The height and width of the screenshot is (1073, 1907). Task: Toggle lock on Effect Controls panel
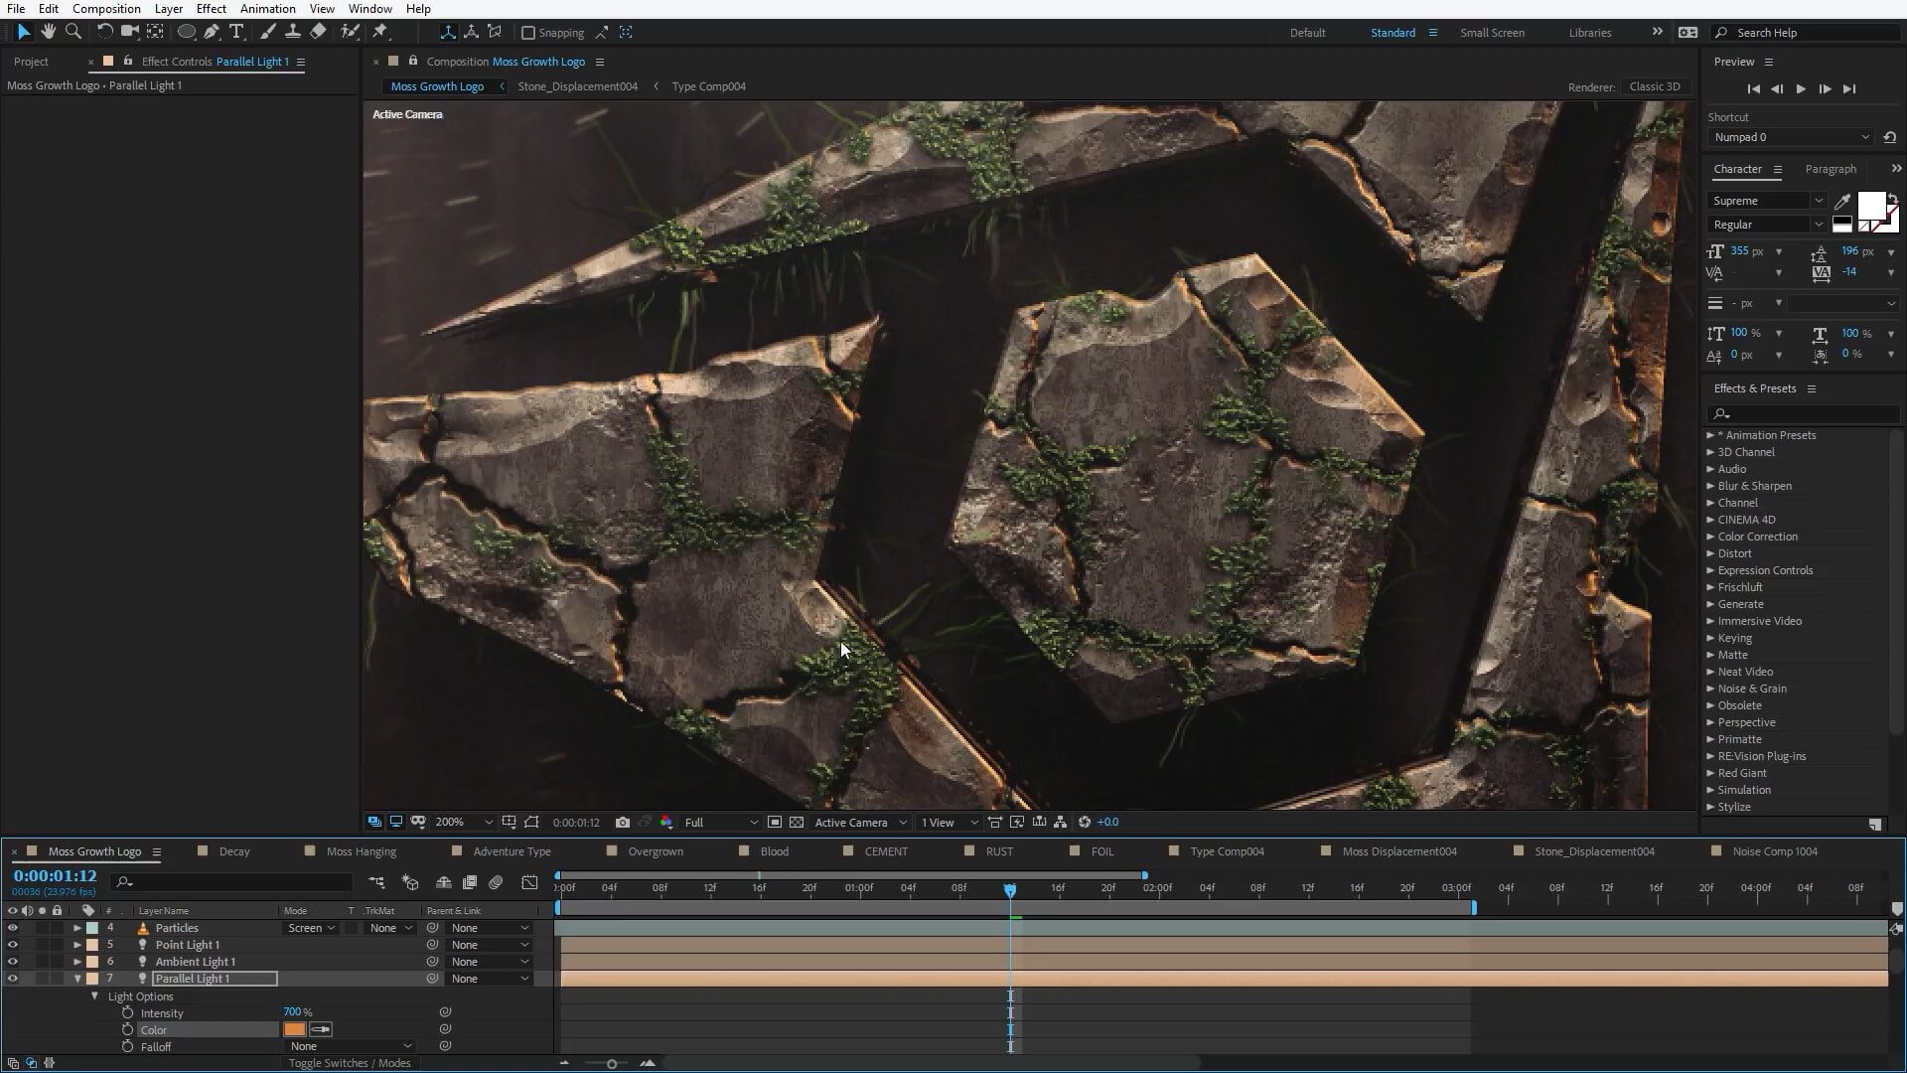[x=127, y=62]
